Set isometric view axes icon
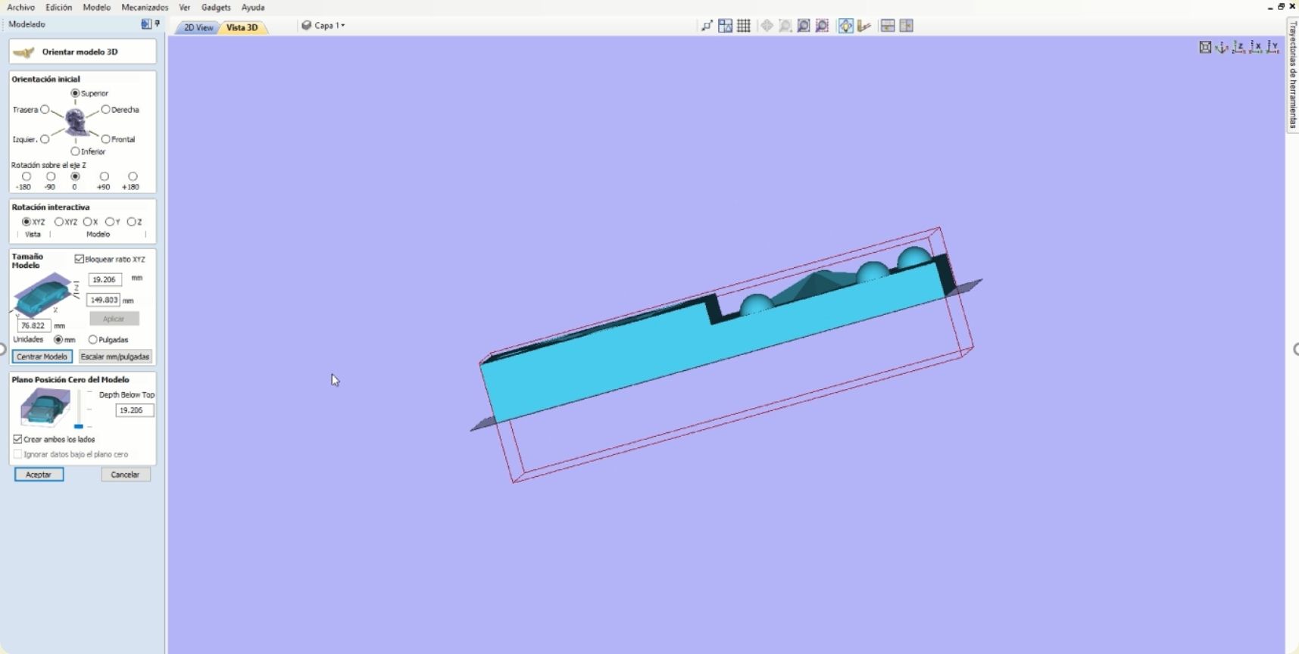The width and height of the screenshot is (1299, 654). click(x=1222, y=47)
